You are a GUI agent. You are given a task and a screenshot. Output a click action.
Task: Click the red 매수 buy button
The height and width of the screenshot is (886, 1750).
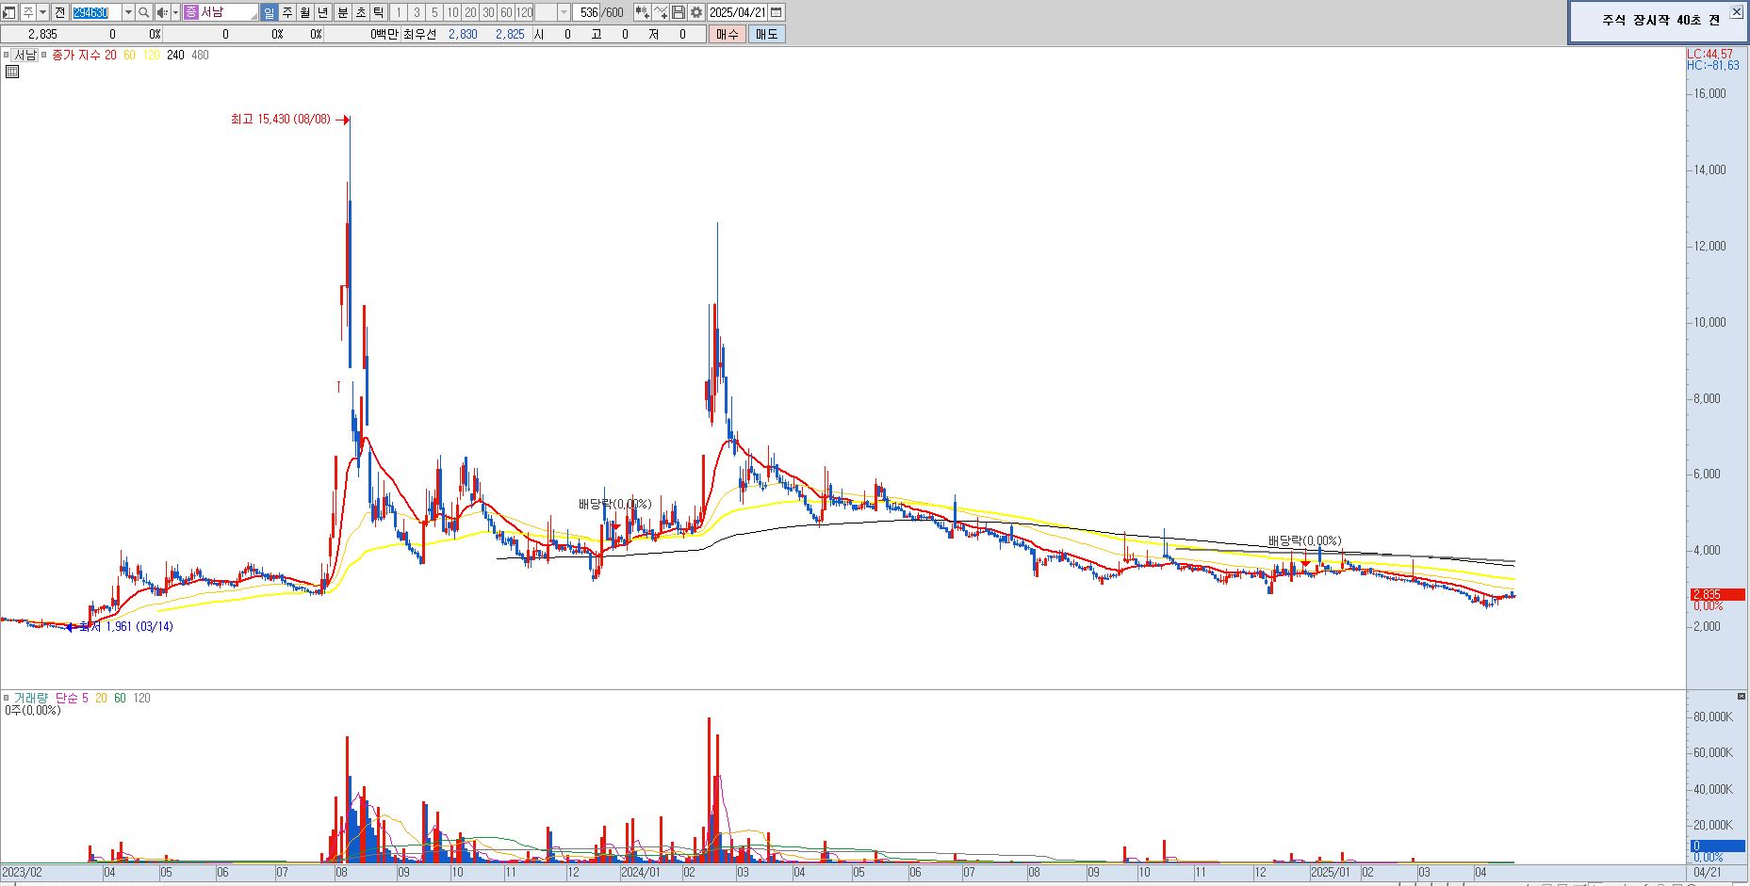(x=727, y=34)
